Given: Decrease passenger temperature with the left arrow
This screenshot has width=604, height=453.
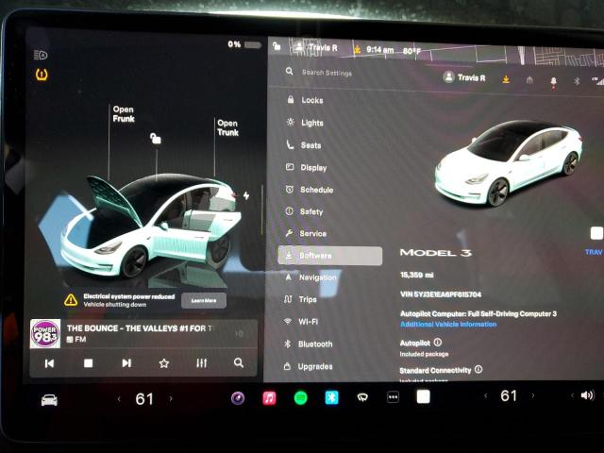Looking at the screenshot, I should [486, 395].
